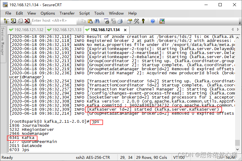
Task: Click the terminal scrollbar up arrow
Action: click(238, 38)
